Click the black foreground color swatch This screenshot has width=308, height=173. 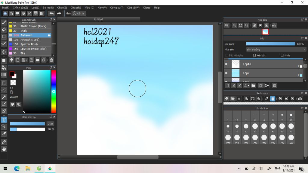point(12,74)
